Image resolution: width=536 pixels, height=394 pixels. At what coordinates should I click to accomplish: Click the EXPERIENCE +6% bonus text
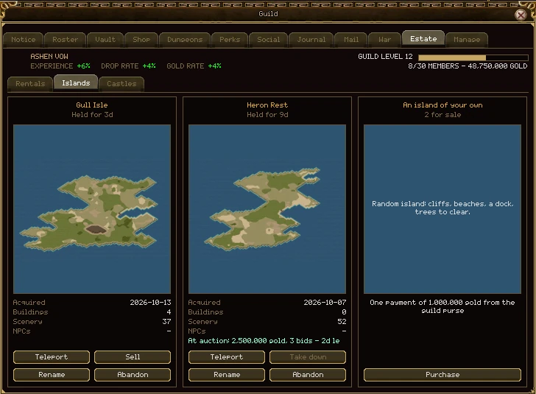pos(60,66)
